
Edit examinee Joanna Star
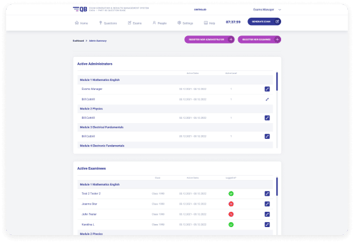point(267,204)
